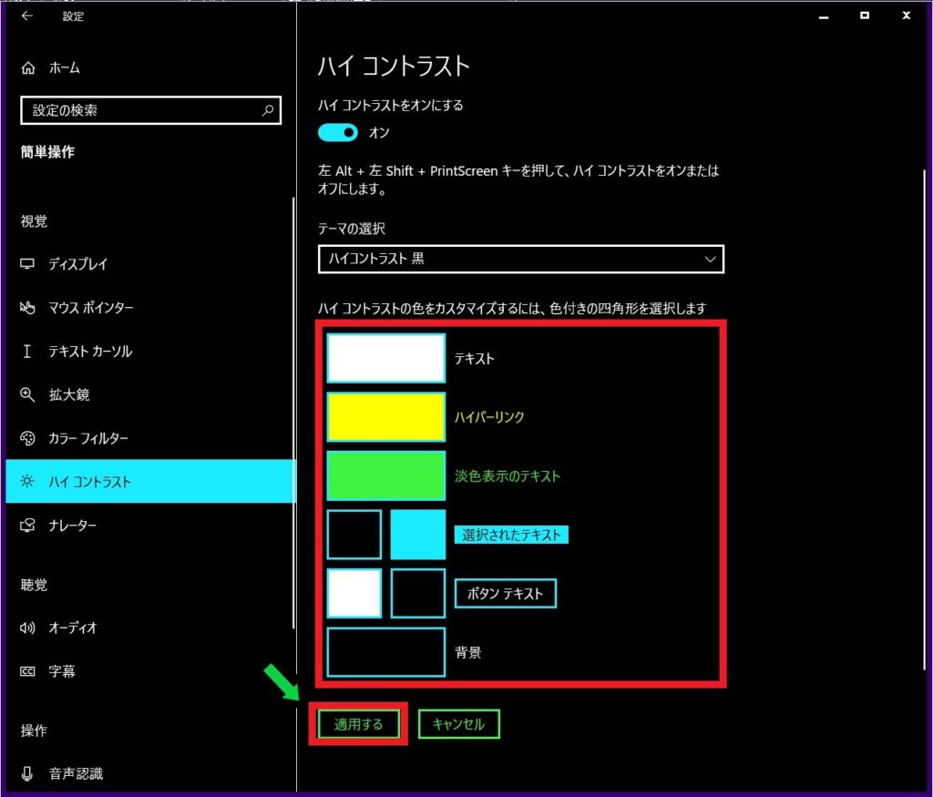This screenshot has height=797, width=933.
Task: Pick the white ボタン テキスト foreground swatch
Action: 354,593
